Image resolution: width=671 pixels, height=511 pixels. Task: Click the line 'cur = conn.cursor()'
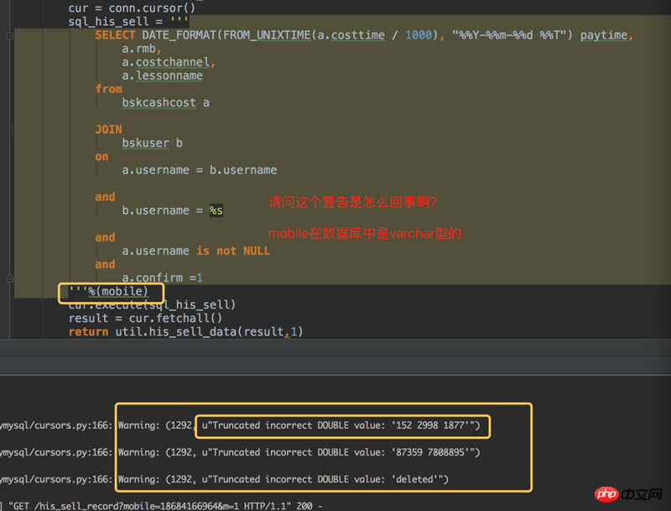click(132, 8)
